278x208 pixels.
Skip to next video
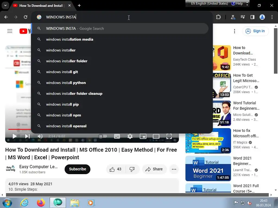[27, 136]
